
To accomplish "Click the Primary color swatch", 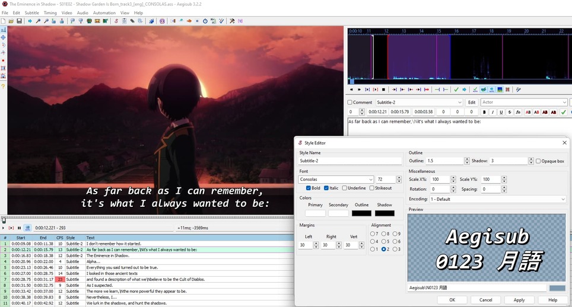I will tap(315, 213).
